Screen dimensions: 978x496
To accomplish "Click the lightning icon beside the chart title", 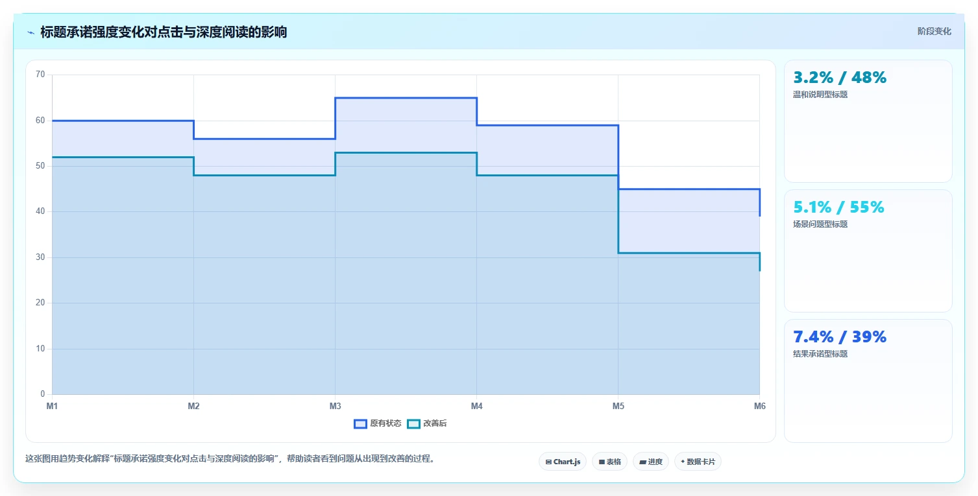I will pyautogui.click(x=31, y=32).
